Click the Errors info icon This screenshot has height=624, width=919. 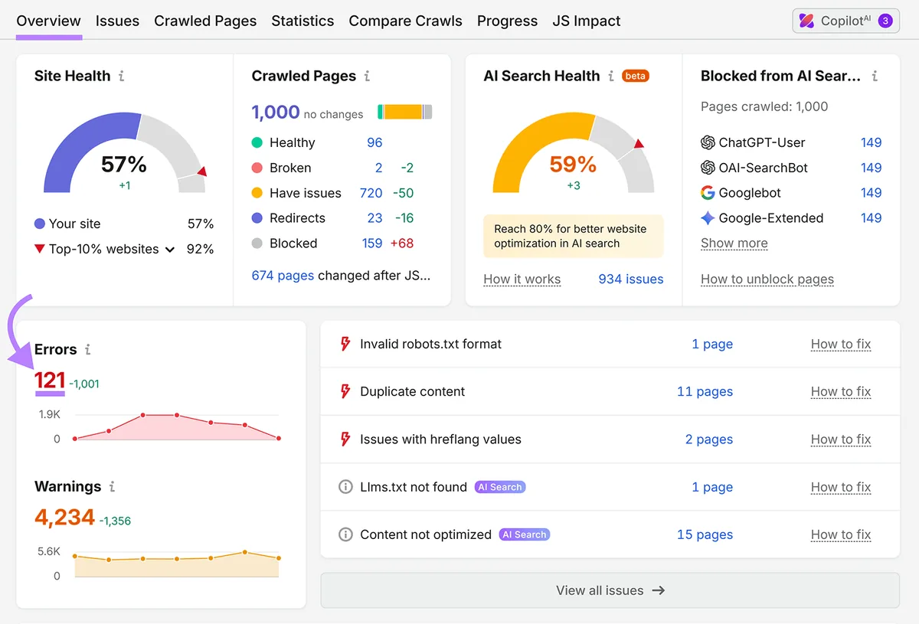click(87, 349)
